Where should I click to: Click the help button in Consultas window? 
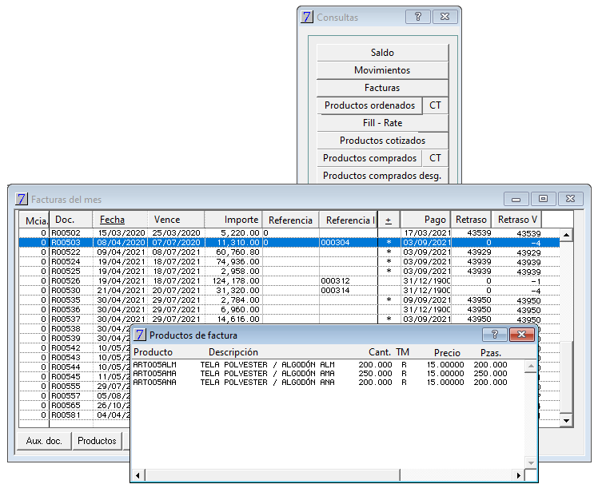(x=417, y=17)
